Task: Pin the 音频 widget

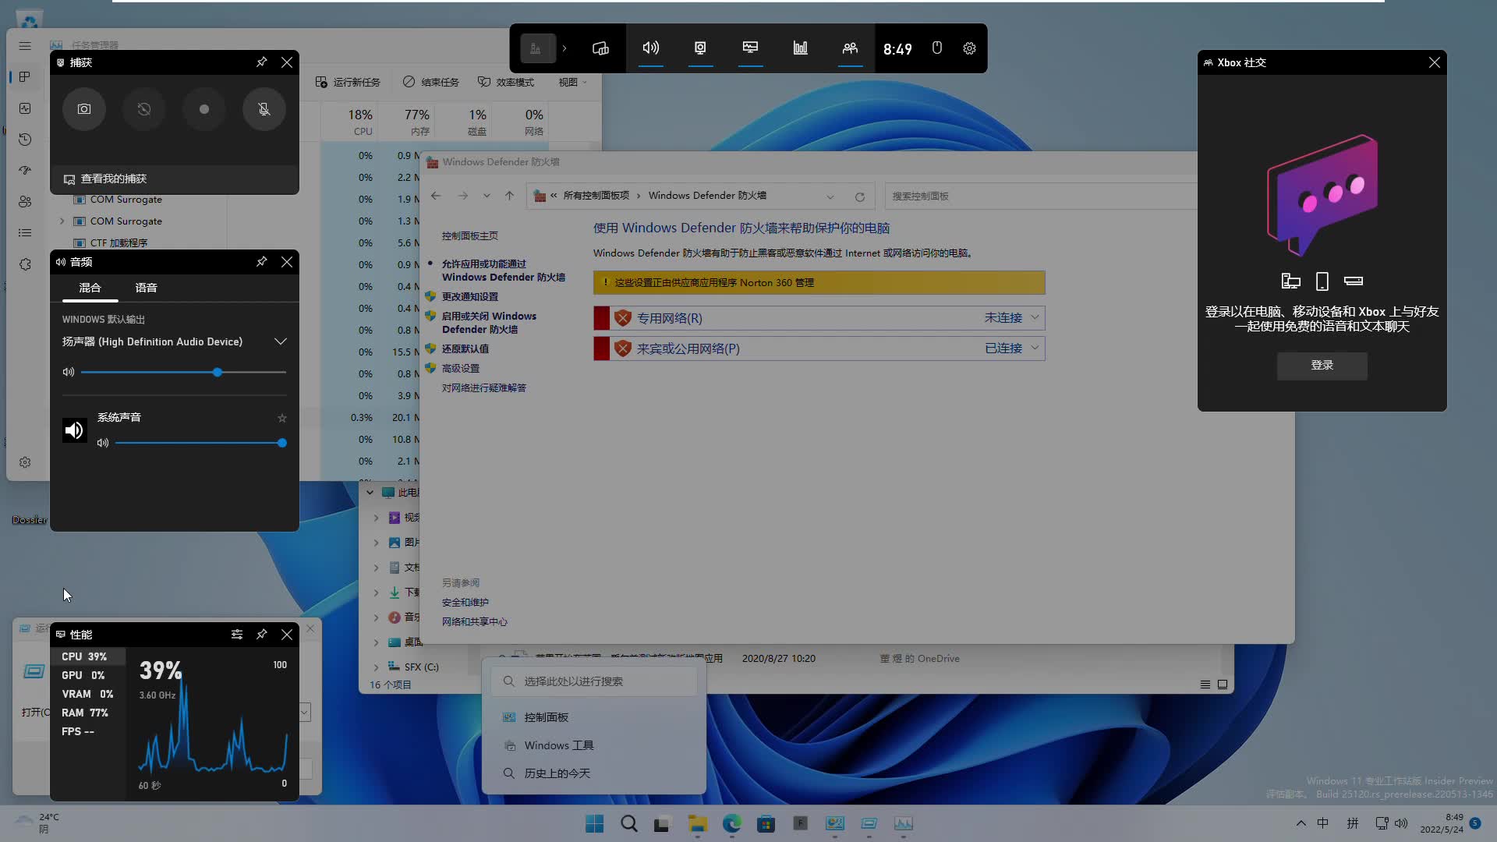Action: coord(262,262)
